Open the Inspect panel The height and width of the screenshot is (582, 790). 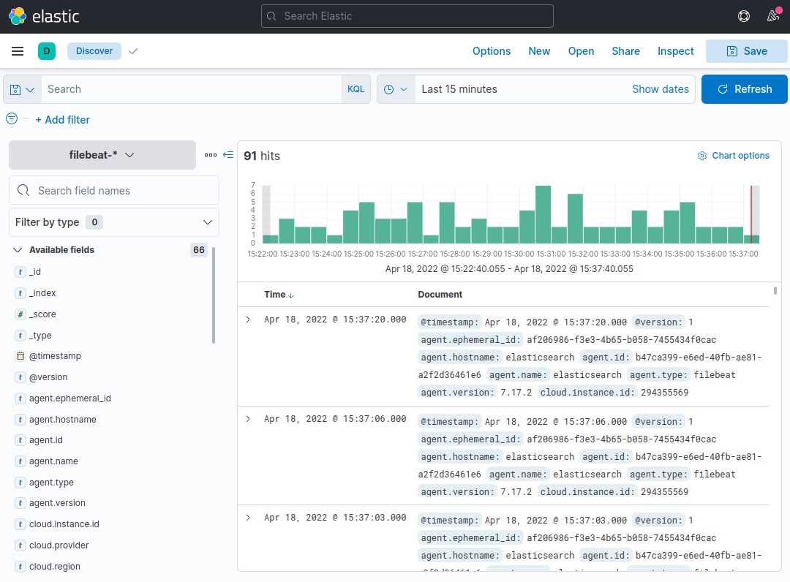tap(675, 51)
